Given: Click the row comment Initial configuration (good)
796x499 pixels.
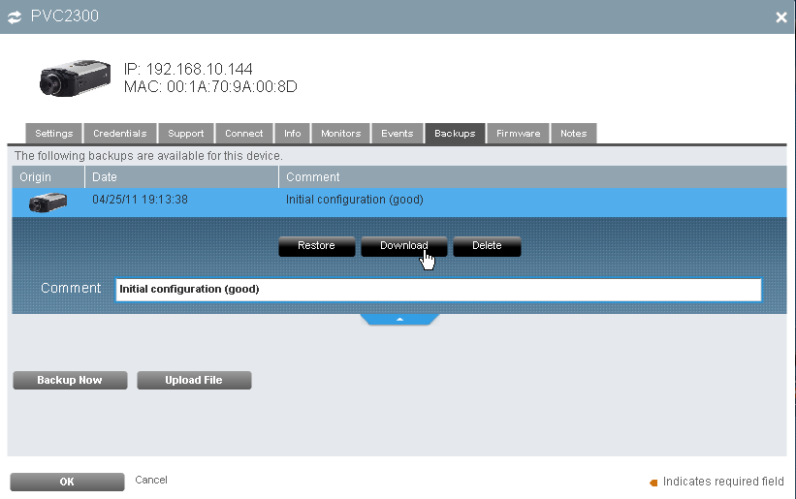Looking at the screenshot, I should point(354,200).
